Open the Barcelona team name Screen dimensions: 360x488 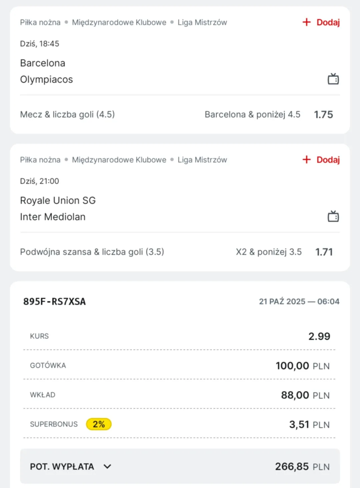click(43, 63)
